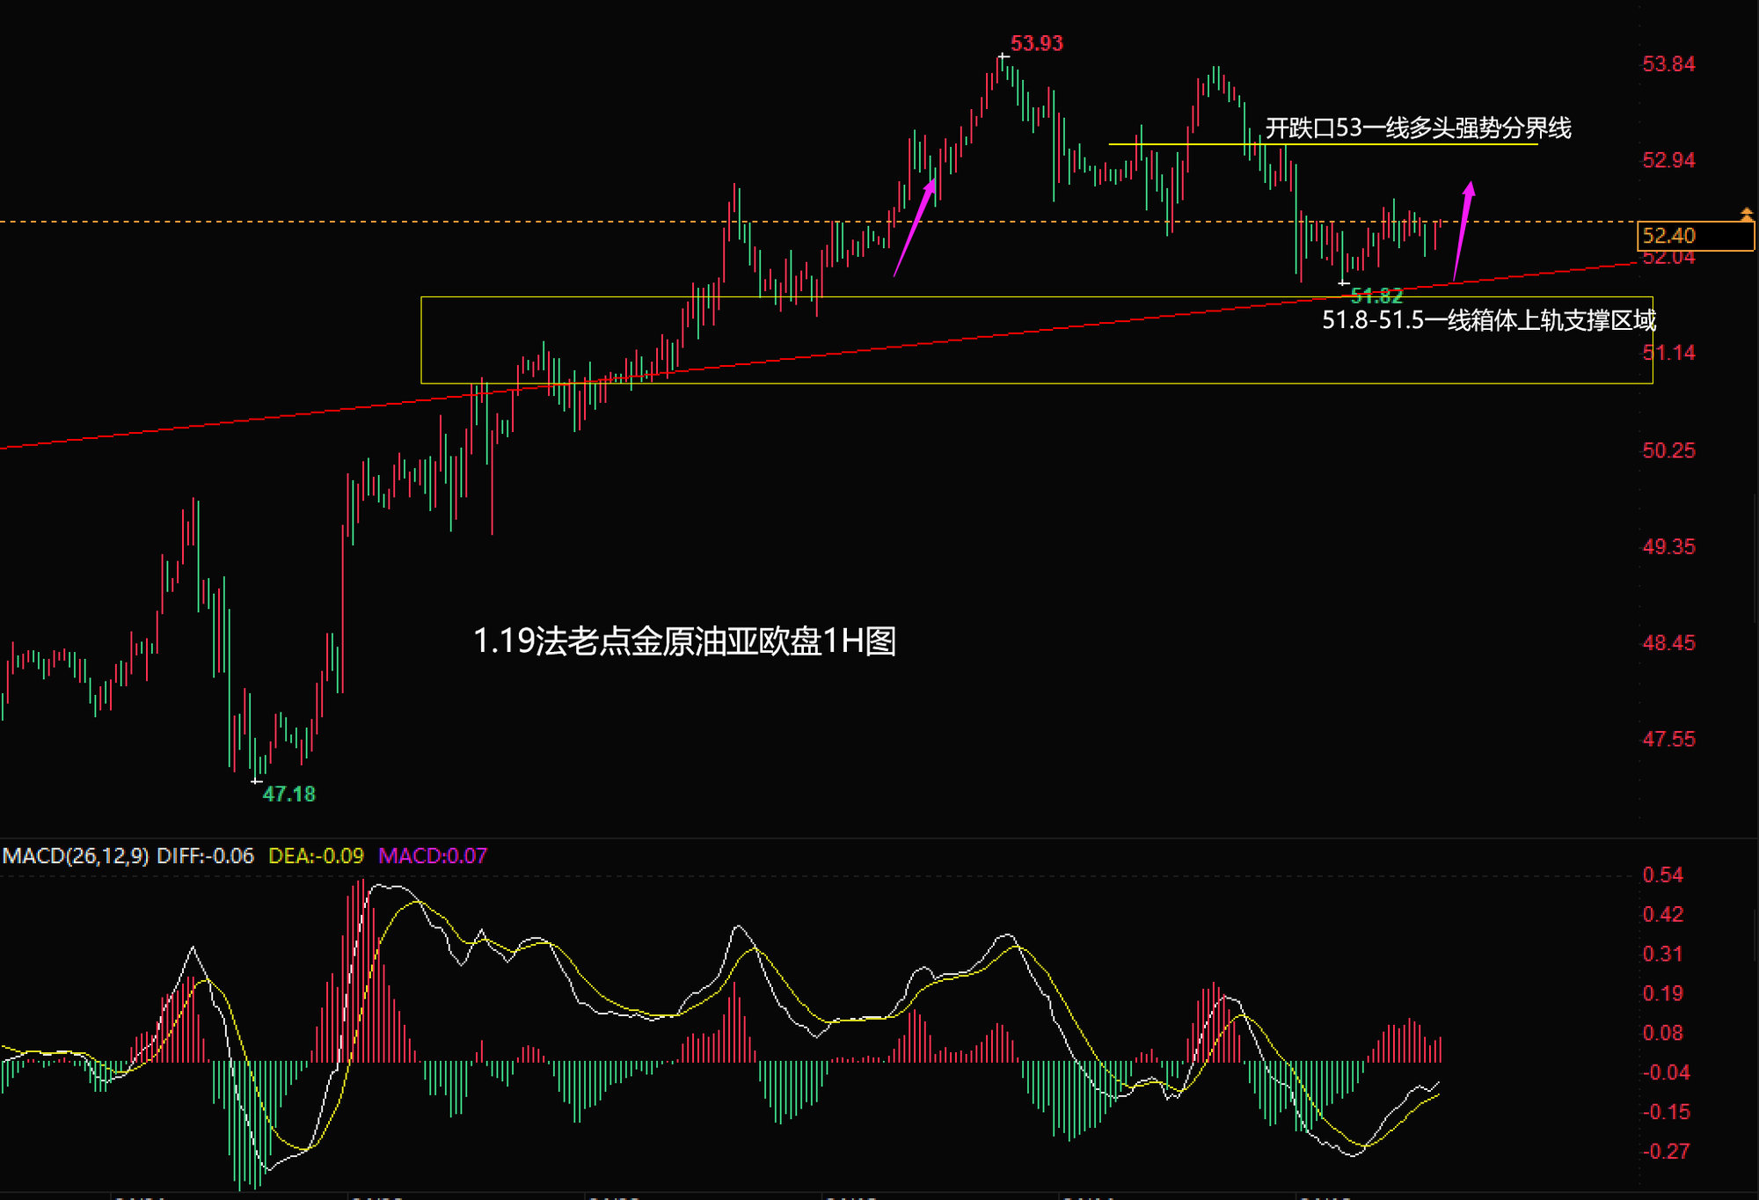
Task: Select the 1.19法老点金原油亚欧盘1H图 title text
Action: click(684, 641)
